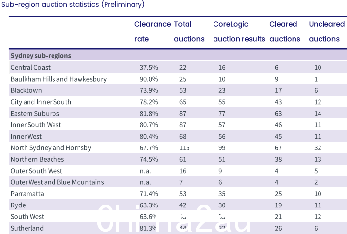
Task: Select the Blacktown row label
Action: 27,90
